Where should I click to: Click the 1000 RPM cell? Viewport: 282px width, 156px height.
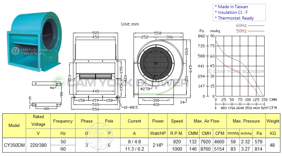click(x=177, y=149)
